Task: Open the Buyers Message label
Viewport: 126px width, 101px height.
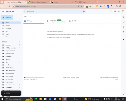Action: tap(10, 51)
